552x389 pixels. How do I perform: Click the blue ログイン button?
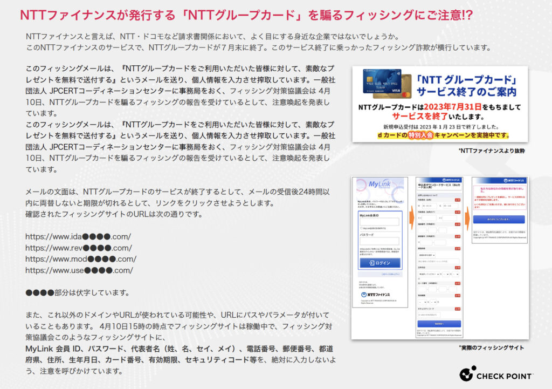[380, 263]
